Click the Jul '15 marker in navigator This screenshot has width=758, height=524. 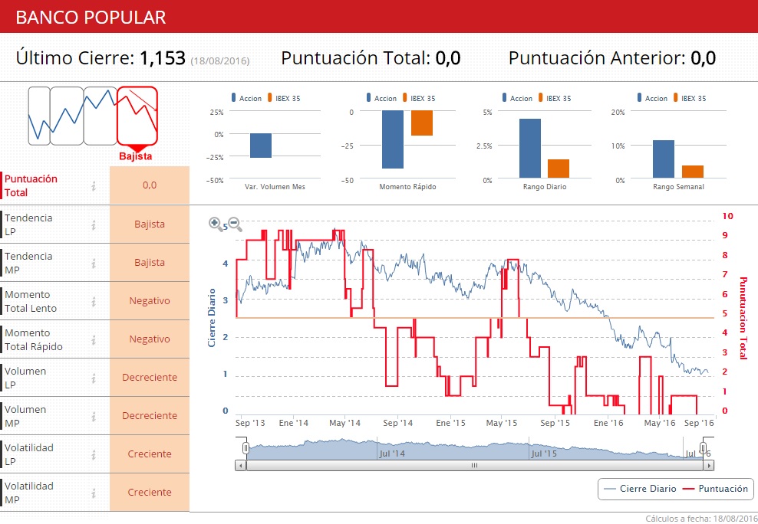click(544, 454)
